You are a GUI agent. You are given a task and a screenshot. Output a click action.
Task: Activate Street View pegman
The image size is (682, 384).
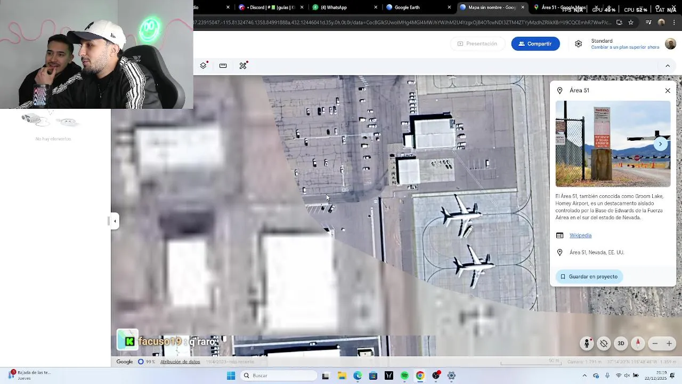click(x=587, y=343)
